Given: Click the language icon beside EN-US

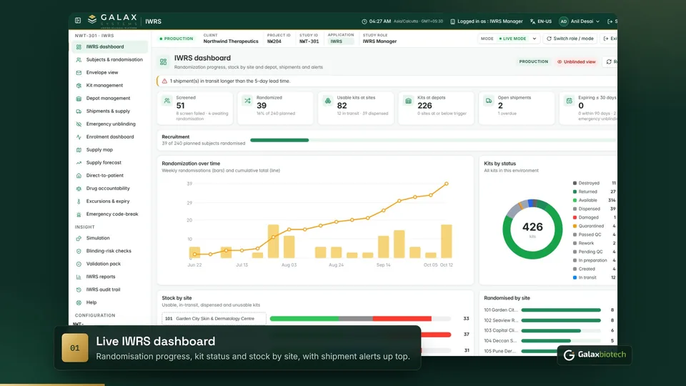Looking at the screenshot, I should (x=532, y=21).
